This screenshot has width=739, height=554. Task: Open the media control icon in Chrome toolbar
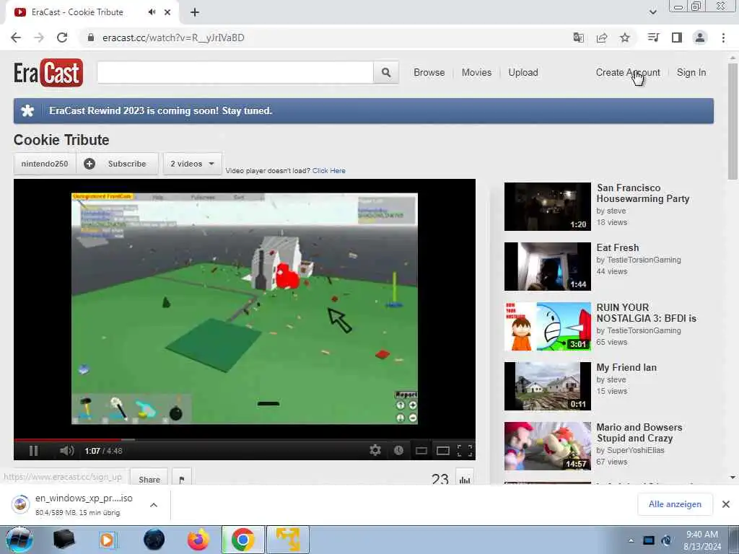coord(653,38)
